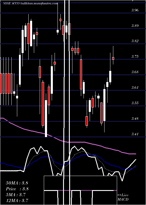Click the 3.89 price axis label
The image size is (146, 205).
(135, 25)
